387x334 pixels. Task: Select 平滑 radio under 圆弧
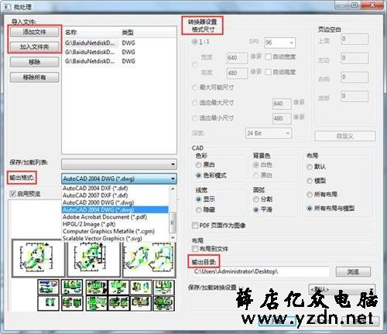(256, 210)
